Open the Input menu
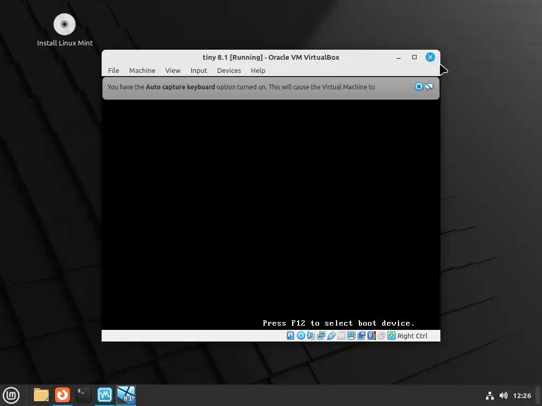This screenshot has height=406, width=542. click(199, 70)
